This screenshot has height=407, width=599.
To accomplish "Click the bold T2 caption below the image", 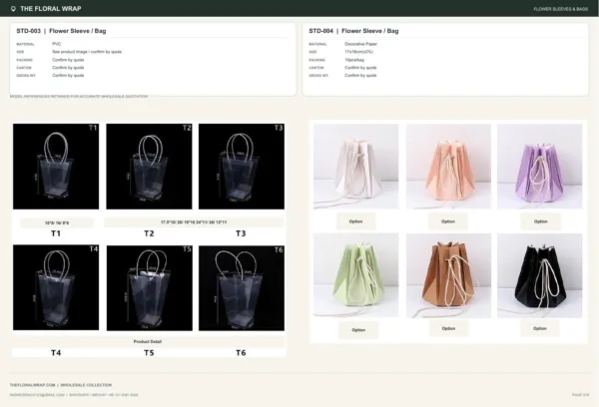I will [x=149, y=233].
